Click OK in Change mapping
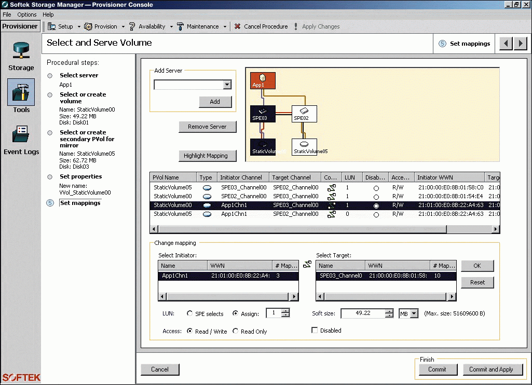The height and width of the screenshot is (385, 532). (477, 266)
